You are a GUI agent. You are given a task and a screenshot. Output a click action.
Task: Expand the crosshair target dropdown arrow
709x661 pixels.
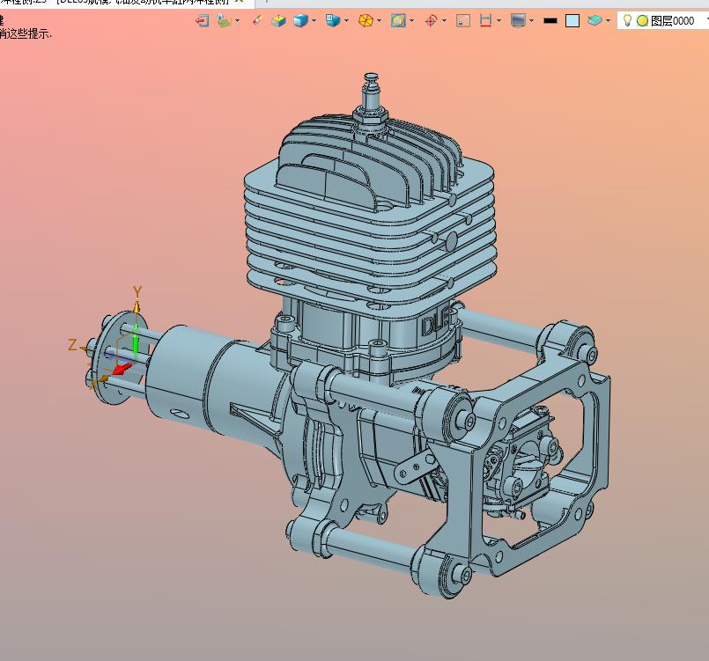(444, 21)
